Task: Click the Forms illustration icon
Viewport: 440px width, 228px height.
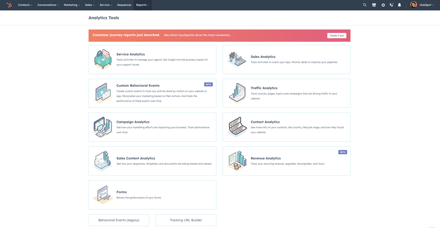Action: point(103,195)
